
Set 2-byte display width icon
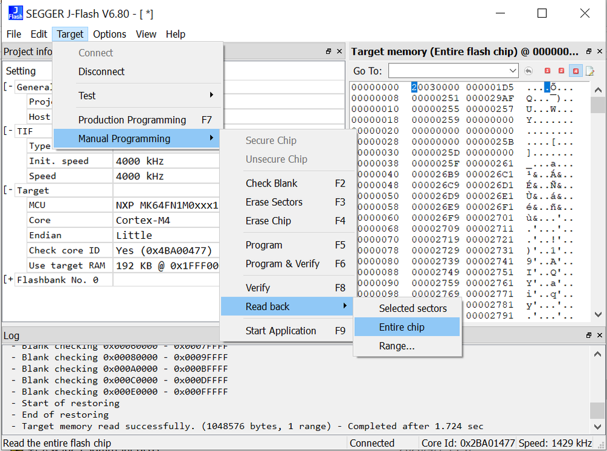click(x=561, y=71)
